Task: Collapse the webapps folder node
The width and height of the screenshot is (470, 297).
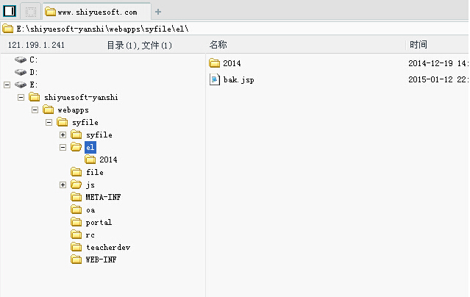Action: (35, 110)
